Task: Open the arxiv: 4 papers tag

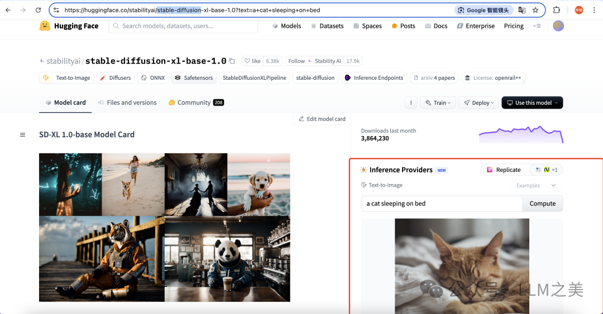Action: pos(434,78)
